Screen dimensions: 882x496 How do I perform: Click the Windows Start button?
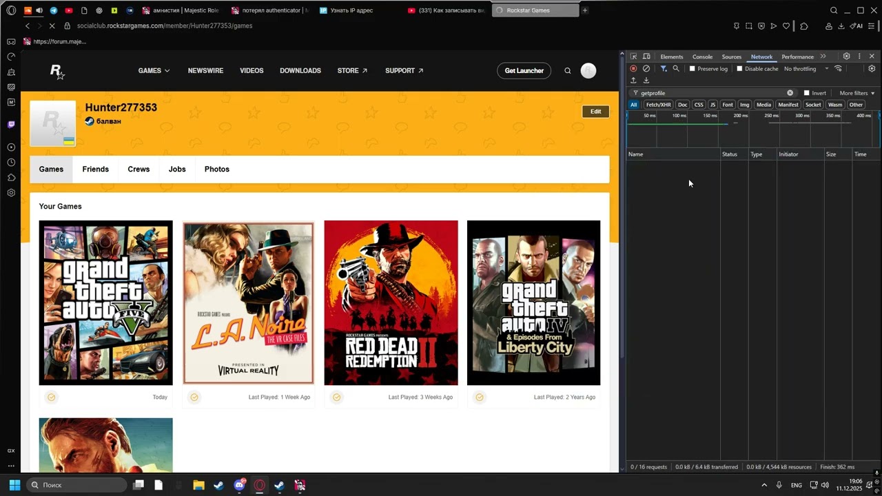click(14, 485)
